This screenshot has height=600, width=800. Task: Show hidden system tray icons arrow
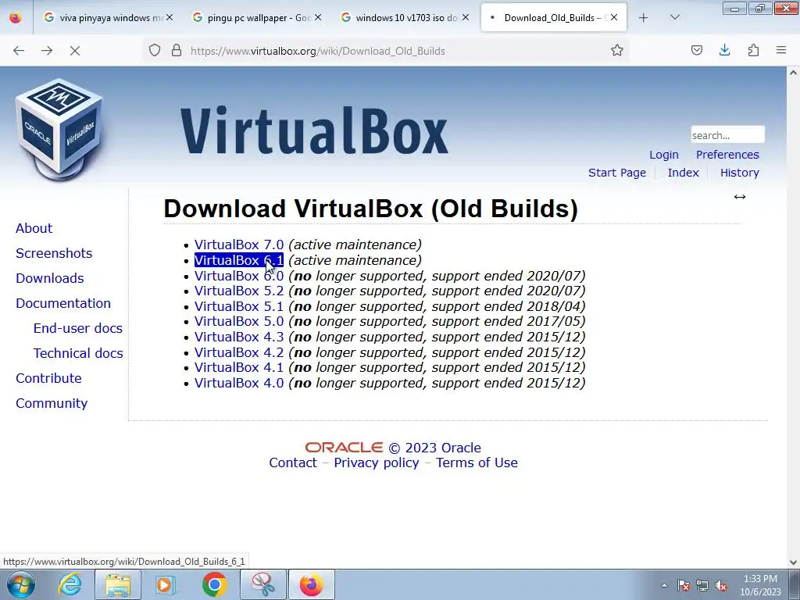pos(664,586)
